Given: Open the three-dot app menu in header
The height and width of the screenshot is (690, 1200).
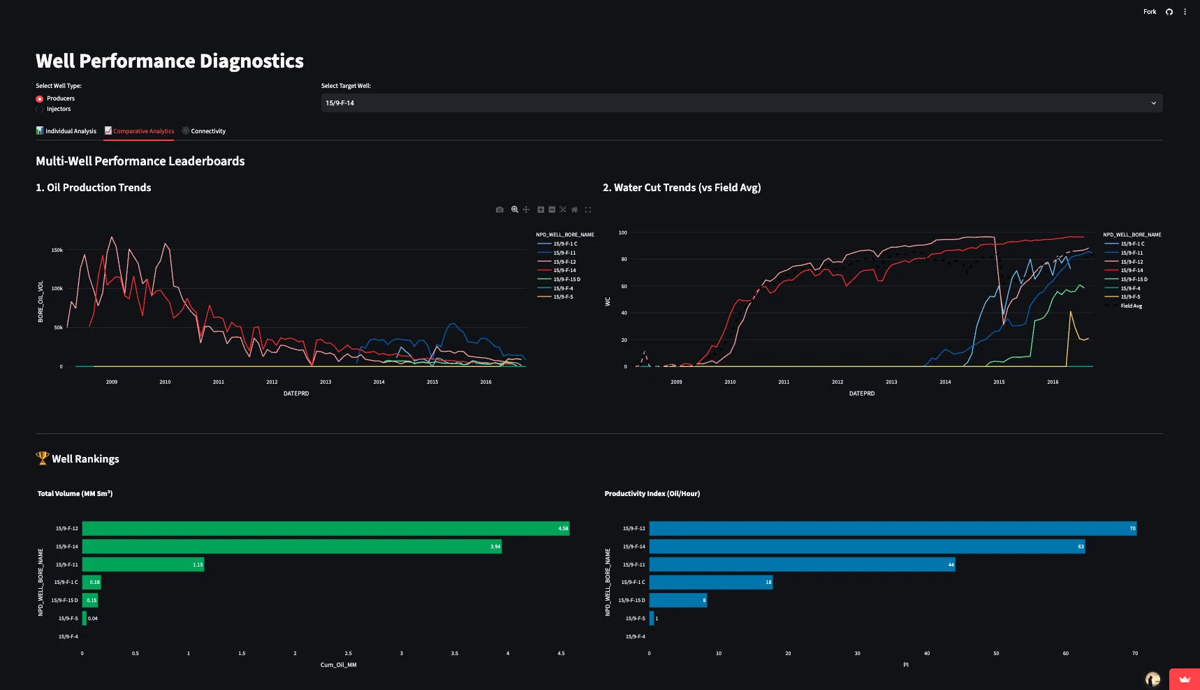Looking at the screenshot, I should 1185,12.
